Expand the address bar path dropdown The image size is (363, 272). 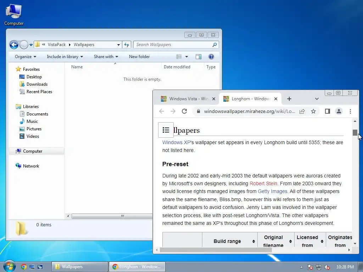click(x=118, y=45)
